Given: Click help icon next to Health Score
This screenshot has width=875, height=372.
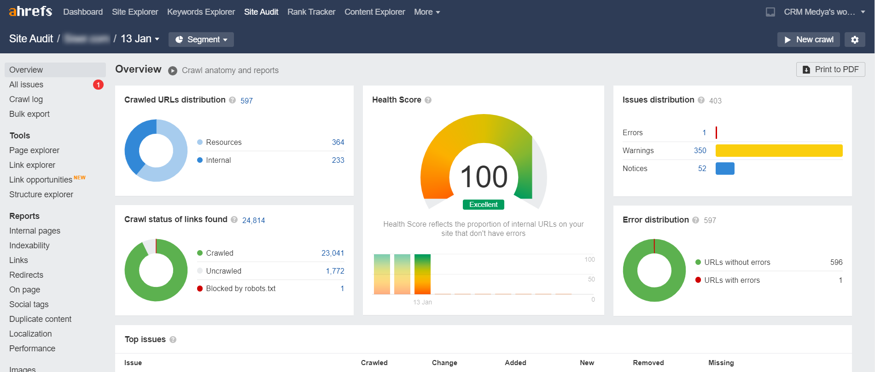Looking at the screenshot, I should coord(428,100).
